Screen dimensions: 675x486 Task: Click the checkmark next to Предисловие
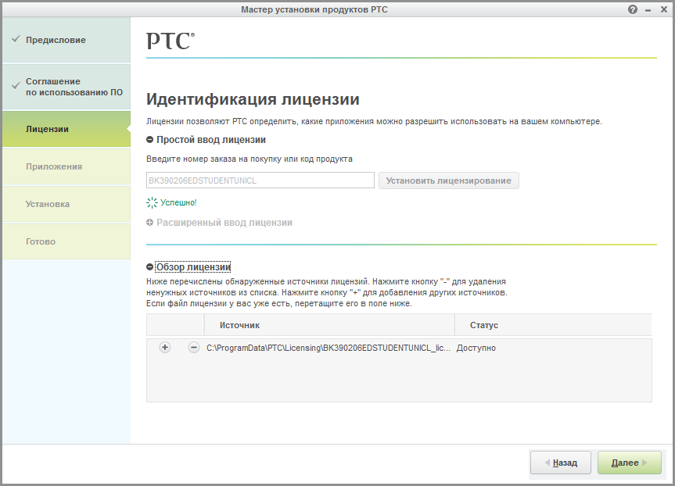point(16,39)
